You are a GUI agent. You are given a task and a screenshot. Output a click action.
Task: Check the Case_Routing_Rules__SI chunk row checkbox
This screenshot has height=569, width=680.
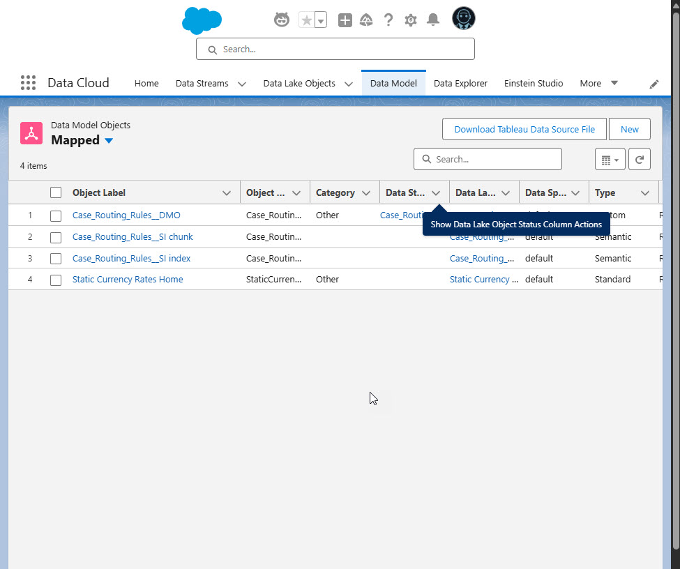56,237
